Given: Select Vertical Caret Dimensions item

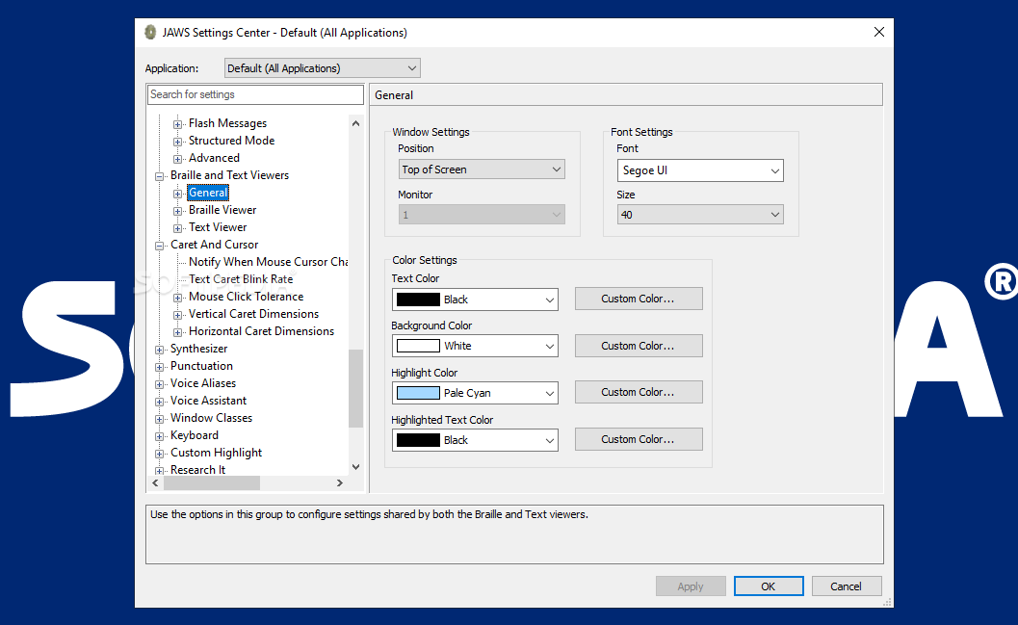Looking at the screenshot, I should pyautogui.click(x=253, y=314).
